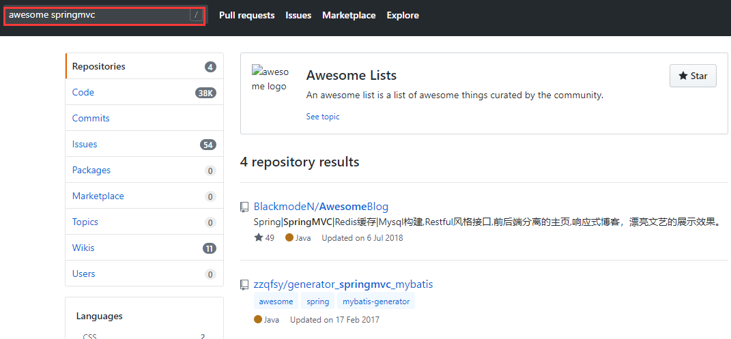Image resolution: width=731 pixels, height=339 pixels.
Task: Click the Languages heading in sidebar
Action: [99, 316]
